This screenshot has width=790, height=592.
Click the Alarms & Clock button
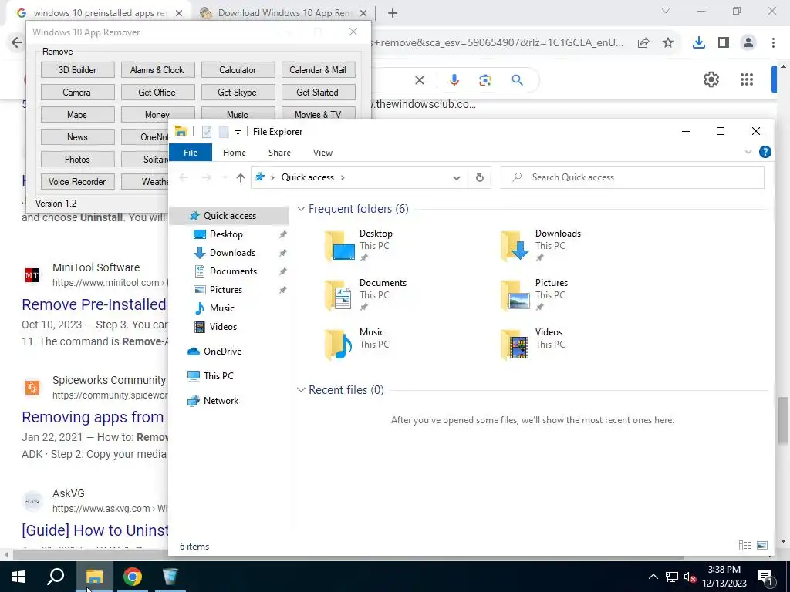(157, 70)
